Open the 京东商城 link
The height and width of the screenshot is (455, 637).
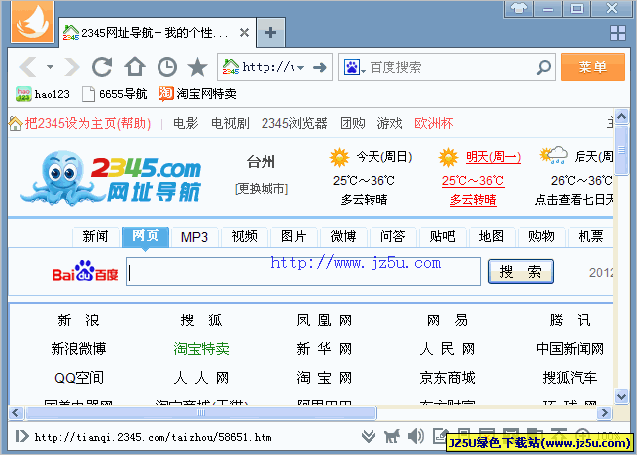[447, 378]
